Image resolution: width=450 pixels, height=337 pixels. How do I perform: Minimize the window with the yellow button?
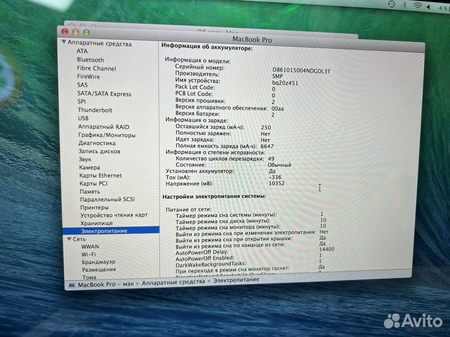(76, 32)
